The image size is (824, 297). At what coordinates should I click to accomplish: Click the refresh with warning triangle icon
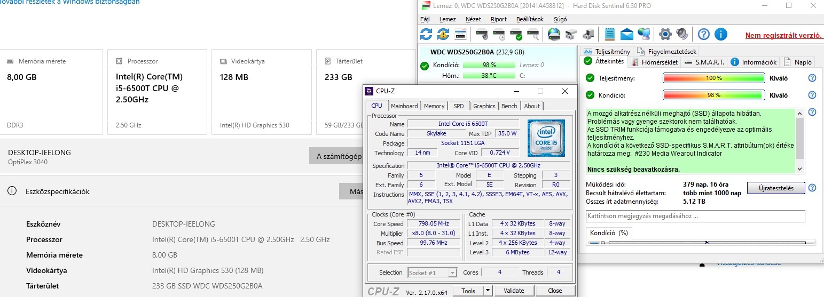click(x=443, y=35)
